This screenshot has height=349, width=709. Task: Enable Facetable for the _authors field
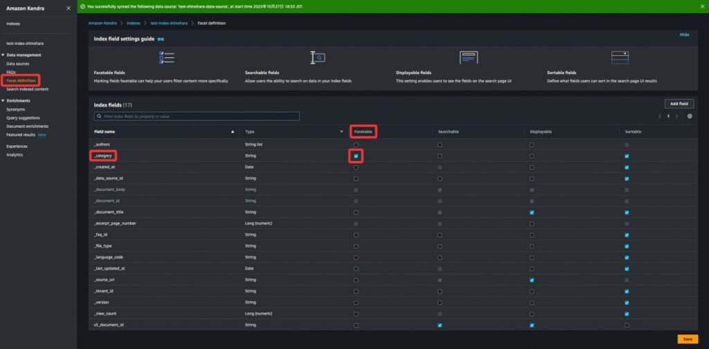pos(356,145)
